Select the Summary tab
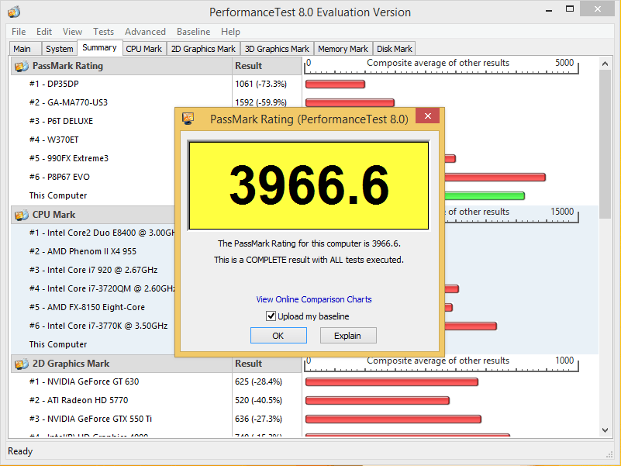Screen dimensions: 621x466 [x=99, y=48]
